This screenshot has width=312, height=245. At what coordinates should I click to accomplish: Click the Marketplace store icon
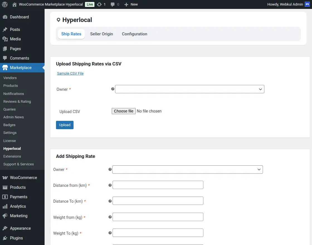(5, 68)
